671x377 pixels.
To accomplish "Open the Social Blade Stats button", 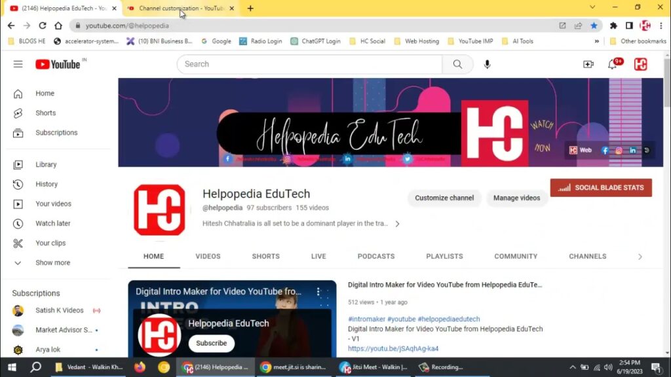I will [601, 188].
